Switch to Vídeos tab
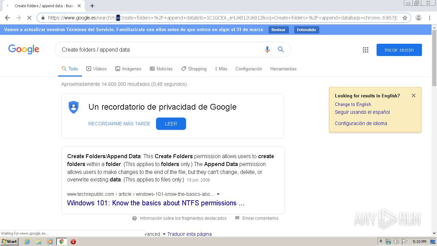Screen dimensions: 437x246 point(97,69)
